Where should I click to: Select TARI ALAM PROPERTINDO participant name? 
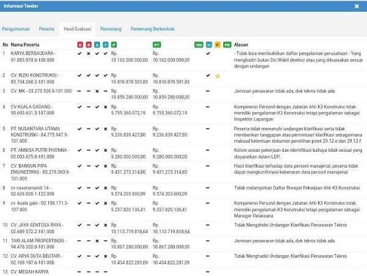click(x=39, y=244)
